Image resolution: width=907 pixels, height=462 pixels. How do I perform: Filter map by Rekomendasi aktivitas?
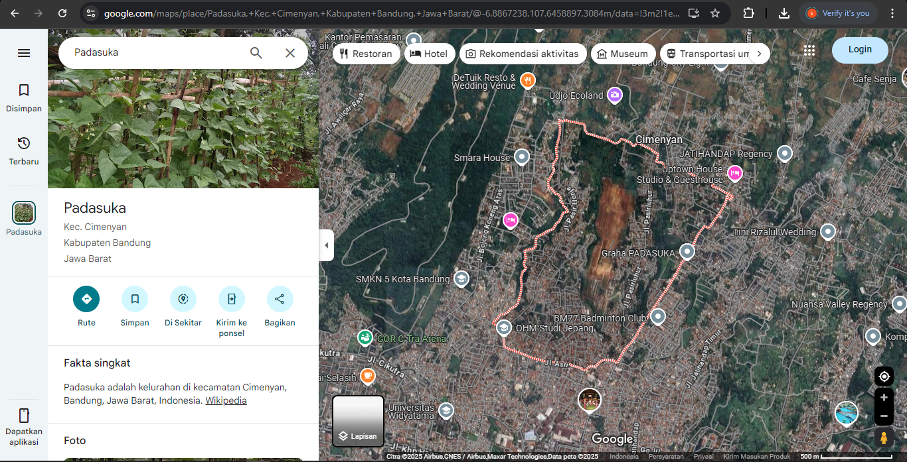pyautogui.click(x=523, y=54)
